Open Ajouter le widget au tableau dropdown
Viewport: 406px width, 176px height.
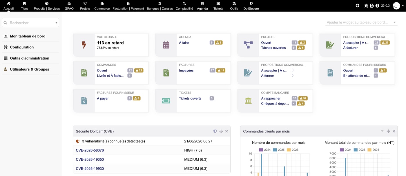(x=361, y=22)
